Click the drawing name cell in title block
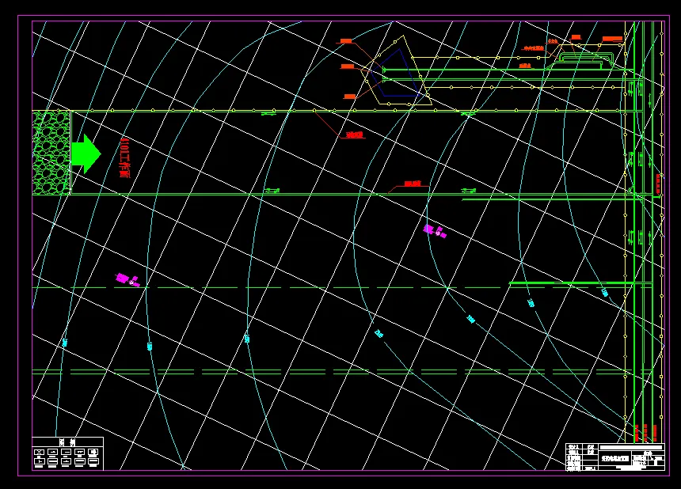Viewport: 681px width, 489px height. click(x=615, y=458)
